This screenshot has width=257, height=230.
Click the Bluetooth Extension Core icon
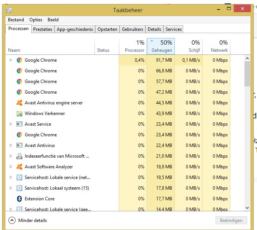click(19, 199)
